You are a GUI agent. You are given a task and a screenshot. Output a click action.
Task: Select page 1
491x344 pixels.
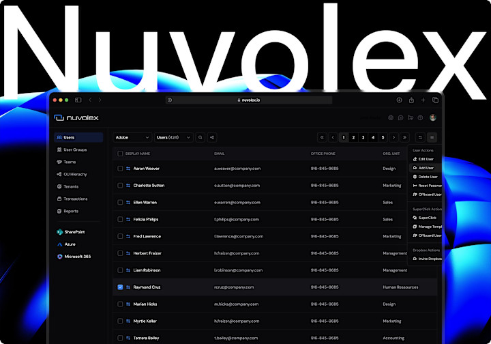[344, 138]
